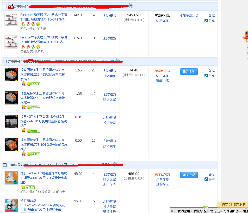248x213 pixels.
Task: Click the 保障卡 badge under WAGO 222-413
Action: [x=34, y=84]
